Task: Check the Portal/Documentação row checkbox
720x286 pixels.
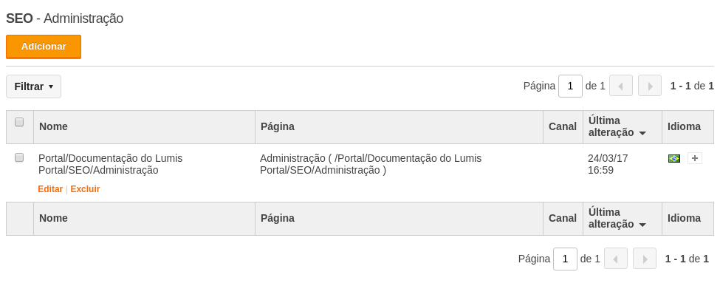Action: point(19,157)
